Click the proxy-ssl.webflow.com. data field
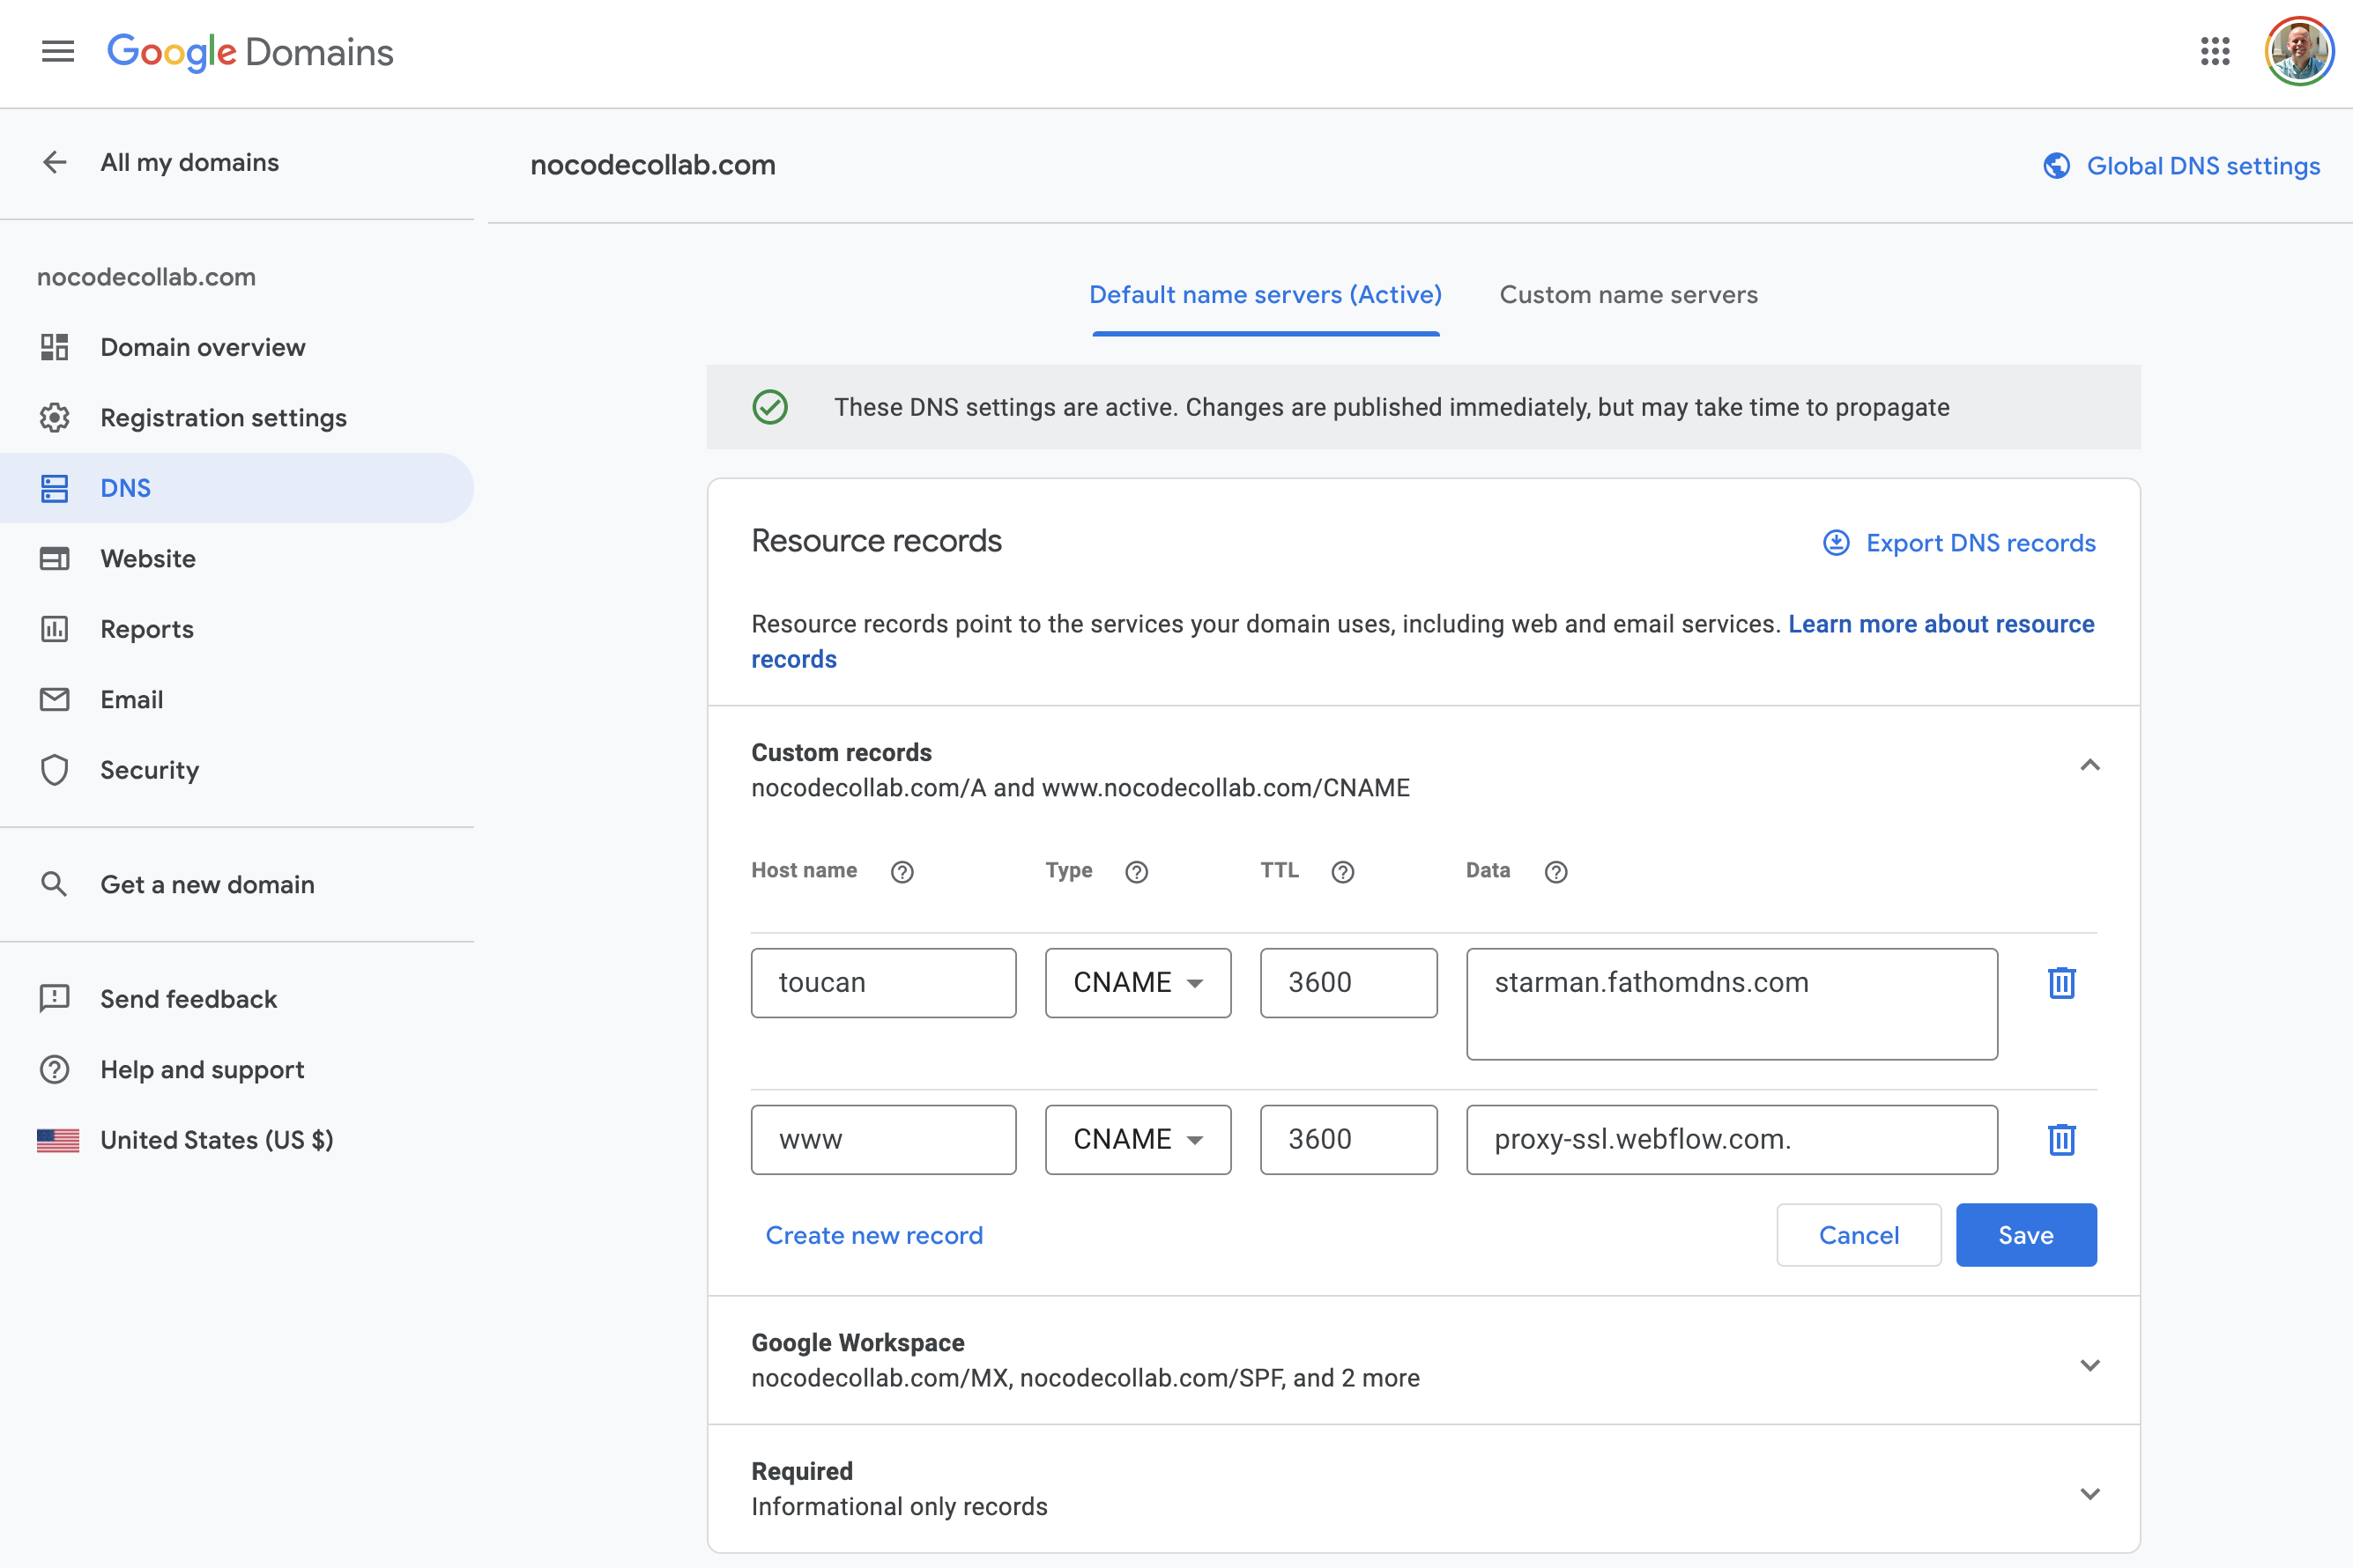 tap(1732, 1139)
